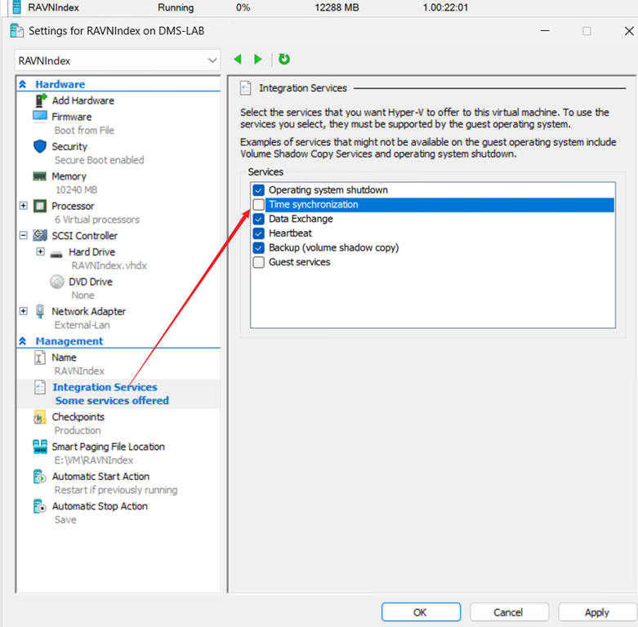Select Add Hardware in the tree
Image resolution: width=638 pixels, height=627 pixels.
[x=83, y=100]
